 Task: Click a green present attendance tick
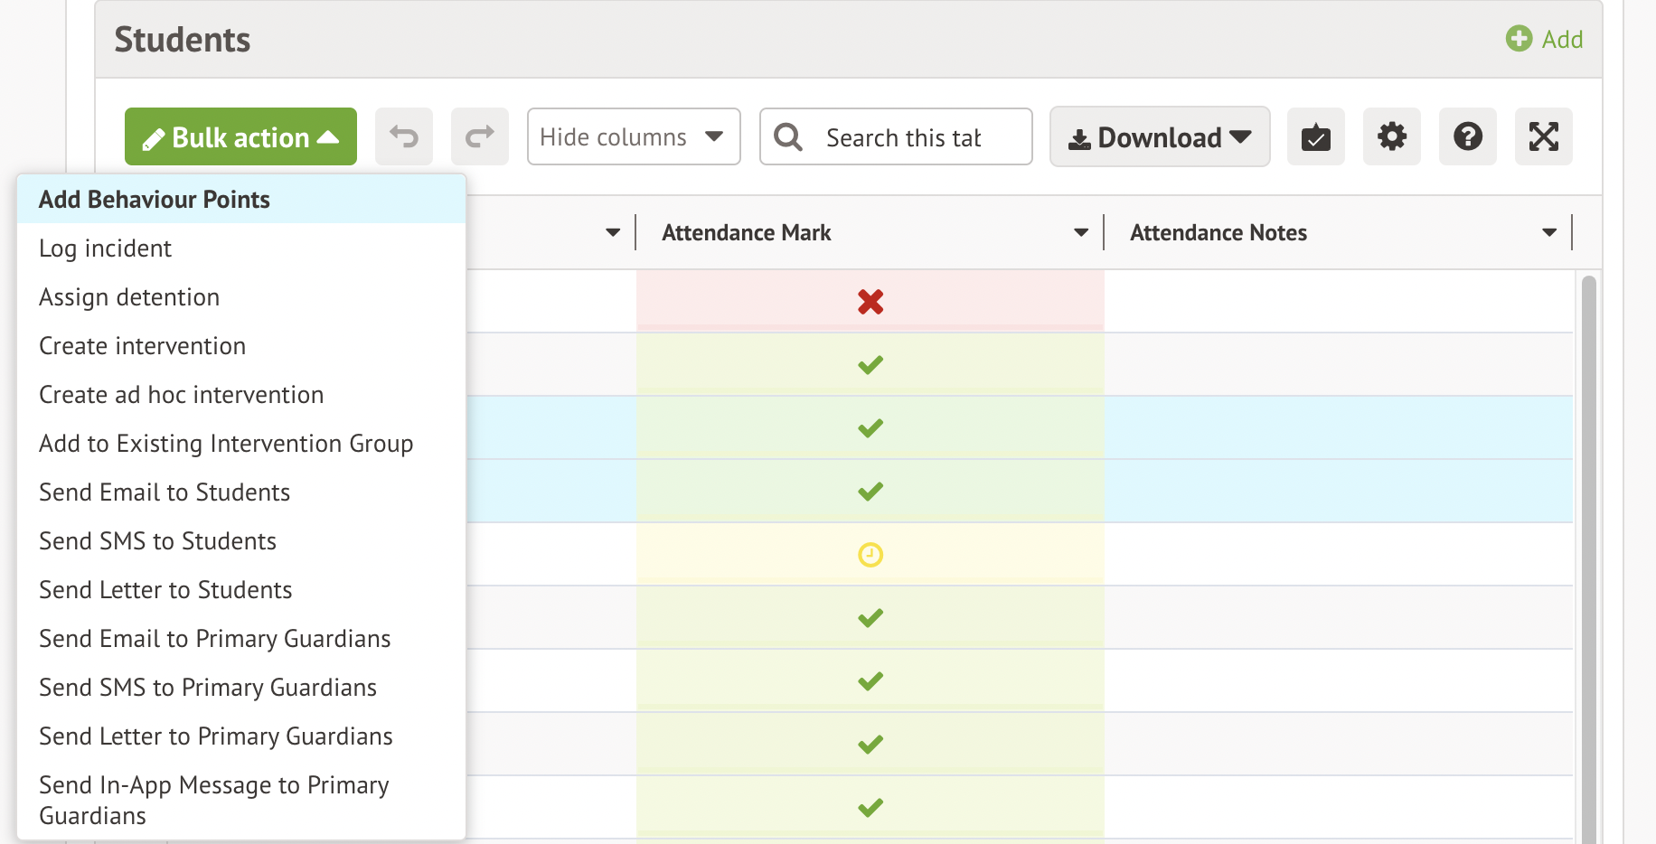pyautogui.click(x=870, y=365)
